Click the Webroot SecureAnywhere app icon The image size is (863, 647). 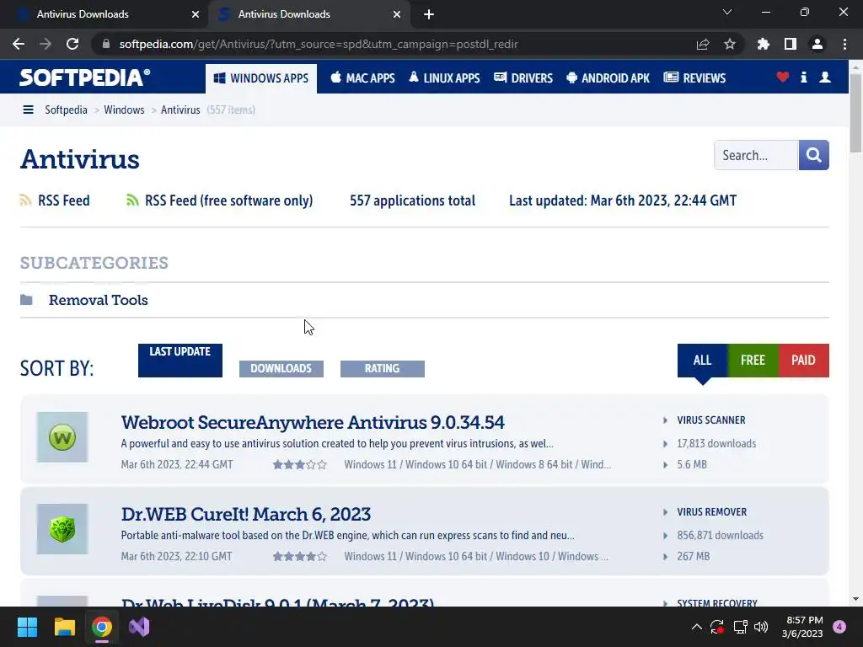(x=62, y=437)
